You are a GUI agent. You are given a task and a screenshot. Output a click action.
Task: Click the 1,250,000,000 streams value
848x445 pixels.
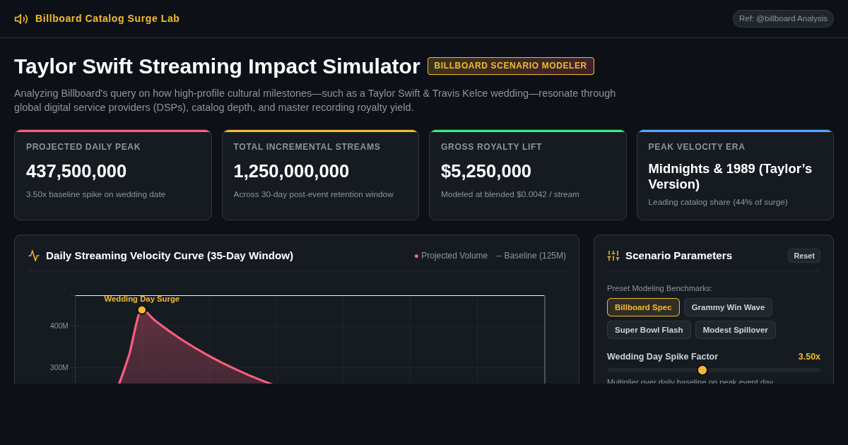(x=291, y=171)
